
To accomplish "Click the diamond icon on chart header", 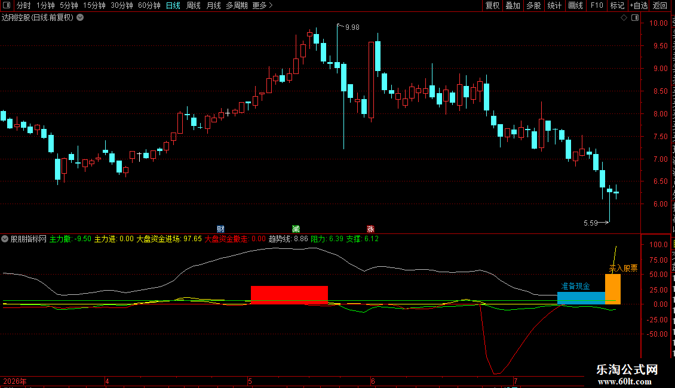I will (x=624, y=18).
